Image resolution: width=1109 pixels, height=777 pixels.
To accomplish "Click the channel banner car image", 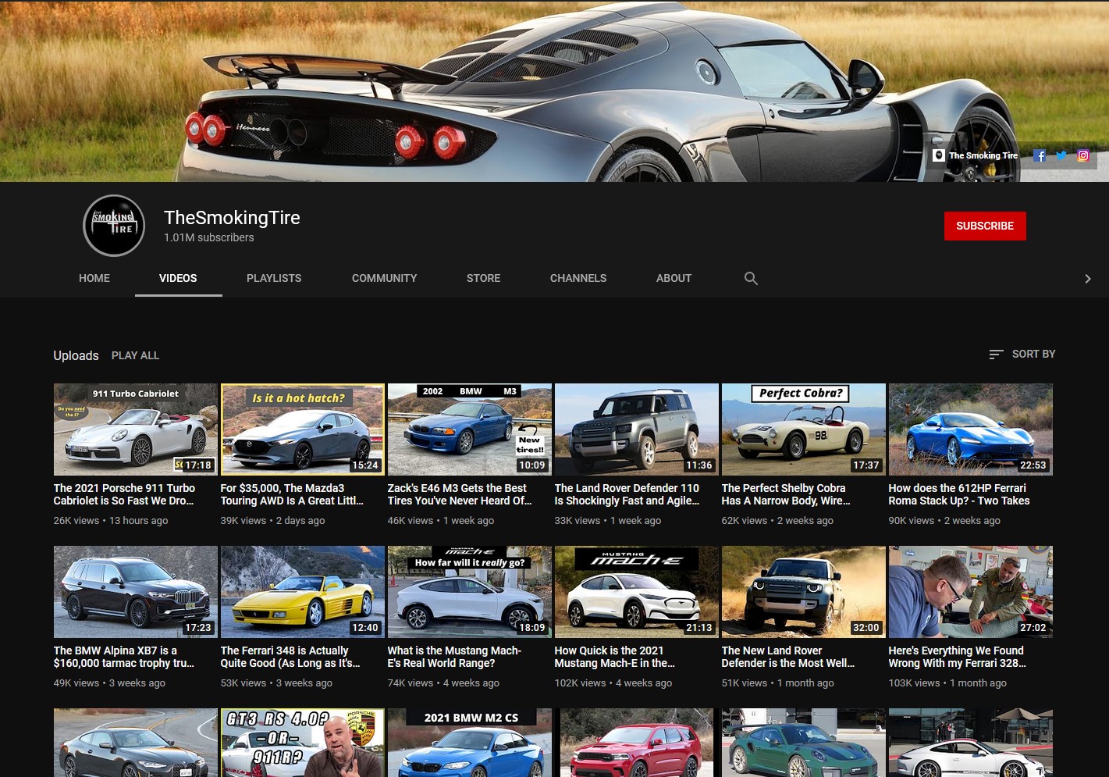I will click(554, 91).
